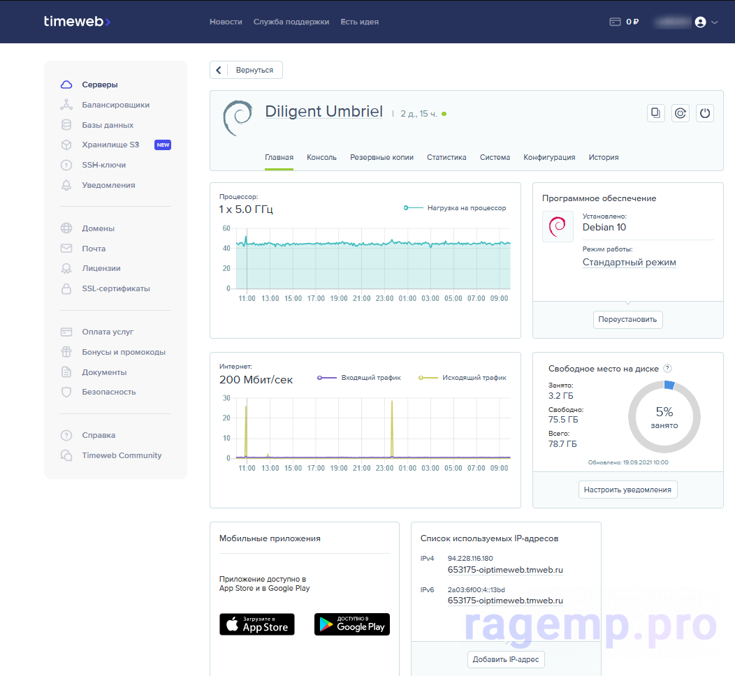Image resolution: width=735 pixels, height=676 pixels.
Task: Download the app from App Store badge
Action: (x=257, y=624)
